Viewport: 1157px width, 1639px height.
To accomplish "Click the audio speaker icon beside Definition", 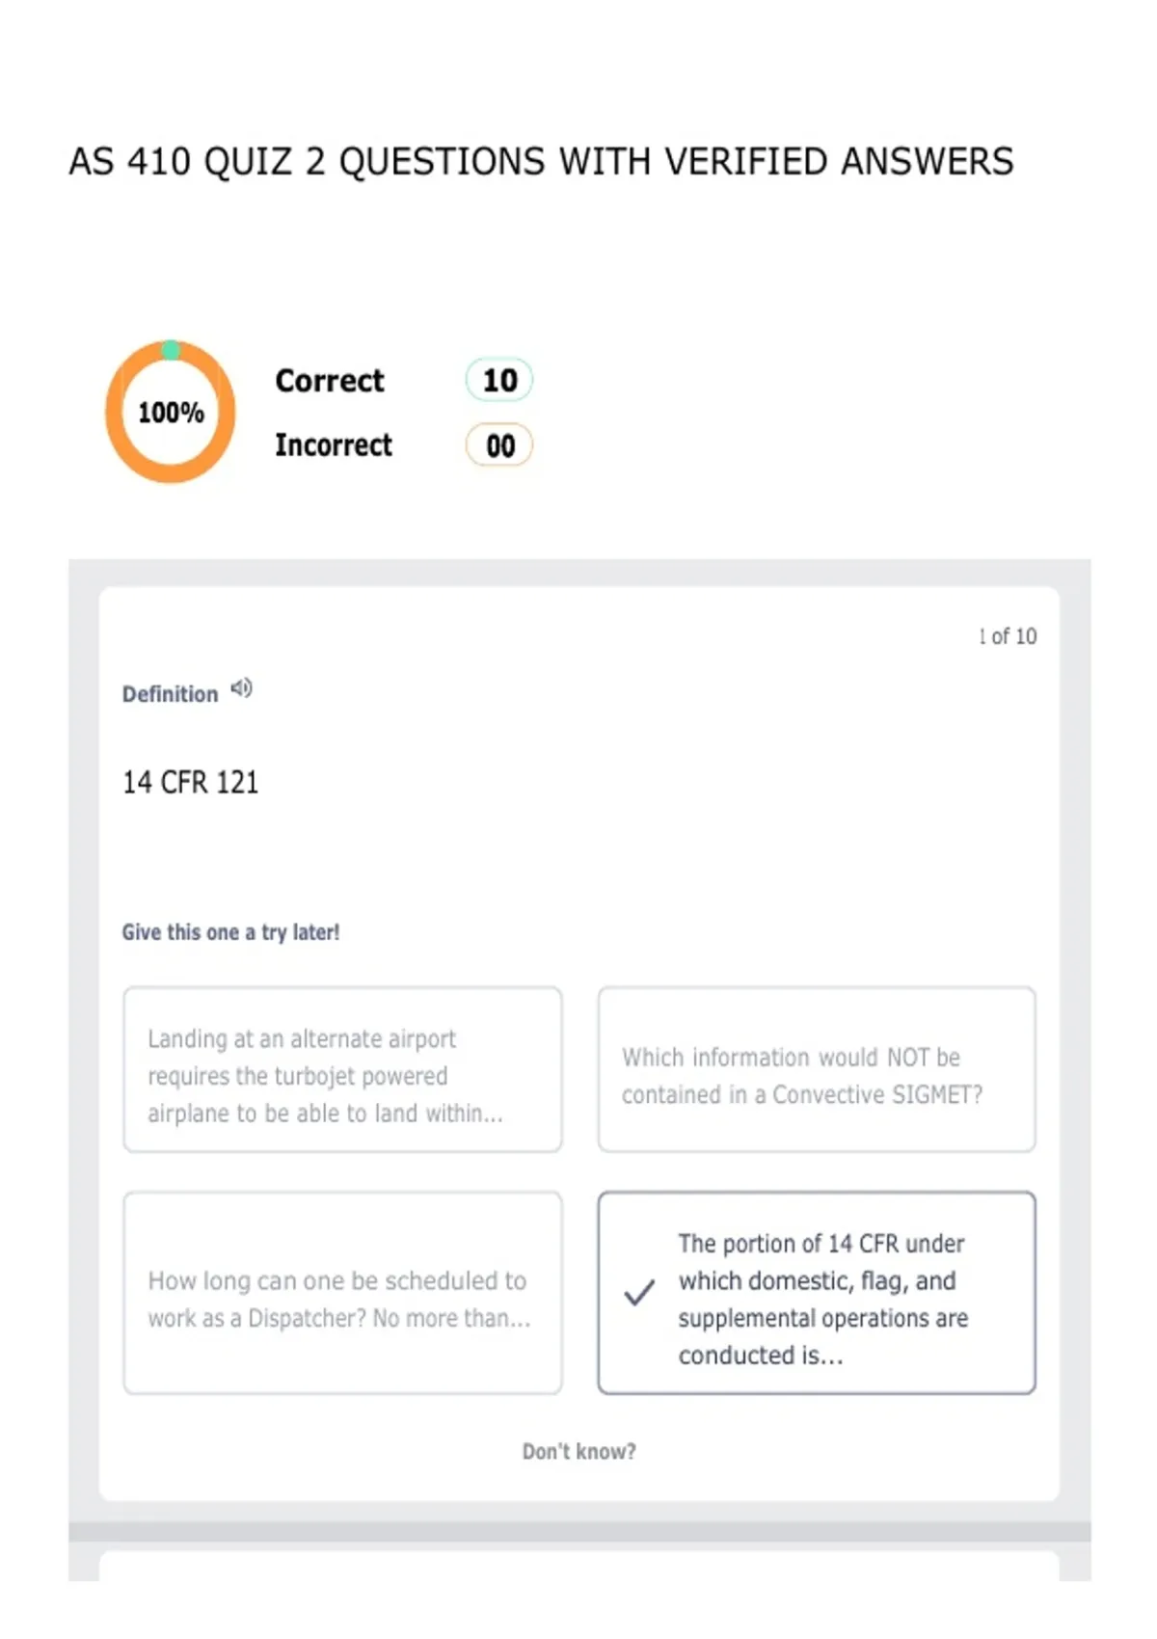I will (x=241, y=688).
